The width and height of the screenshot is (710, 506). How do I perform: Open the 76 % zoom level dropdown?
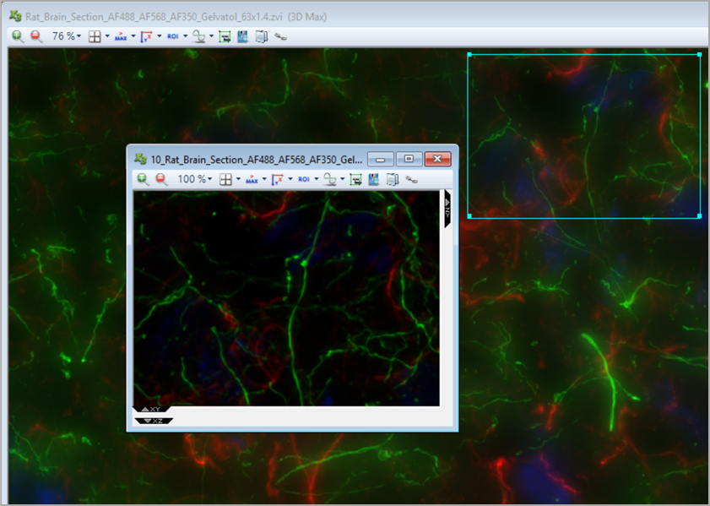67,36
